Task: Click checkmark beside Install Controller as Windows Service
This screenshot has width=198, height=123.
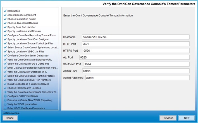Action: pos(5,84)
